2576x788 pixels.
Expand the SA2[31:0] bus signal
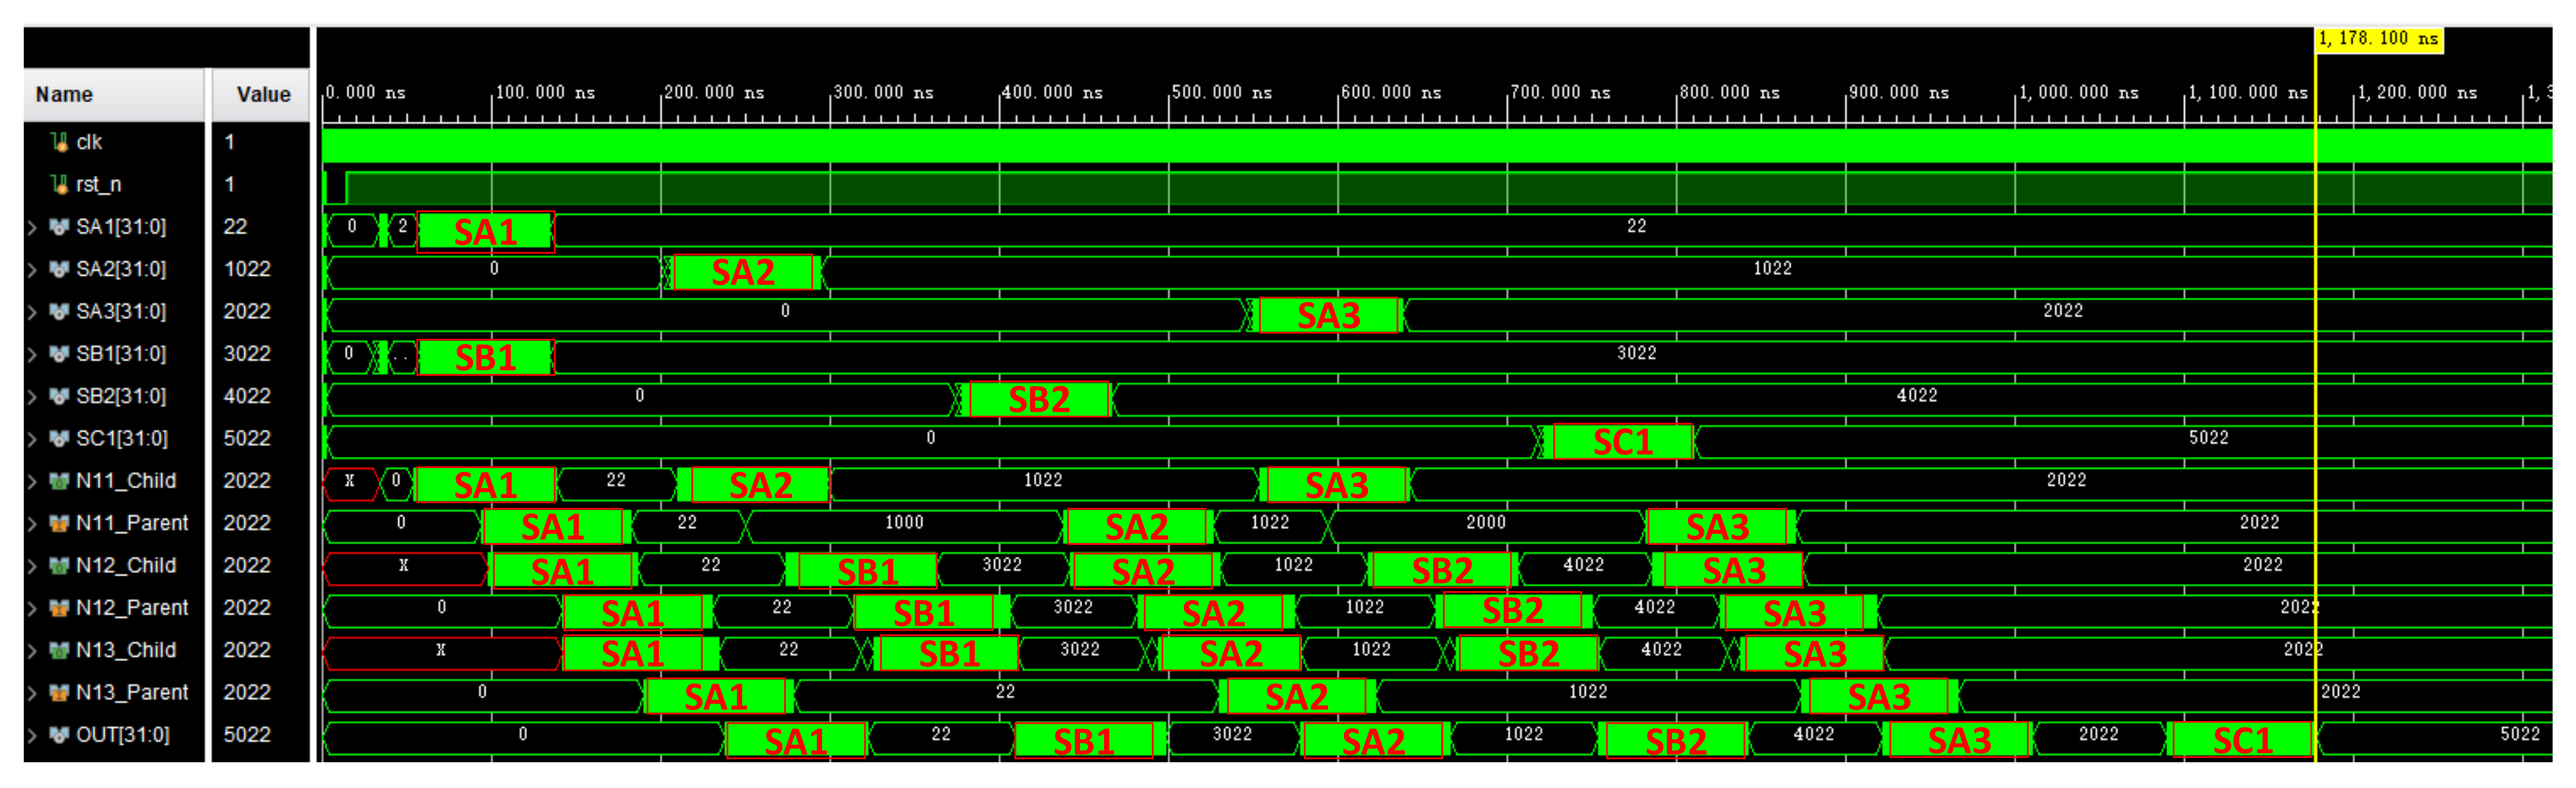(x=33, y=270)
